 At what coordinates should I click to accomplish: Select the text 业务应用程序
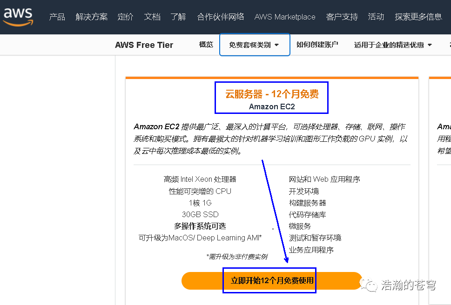311,250
